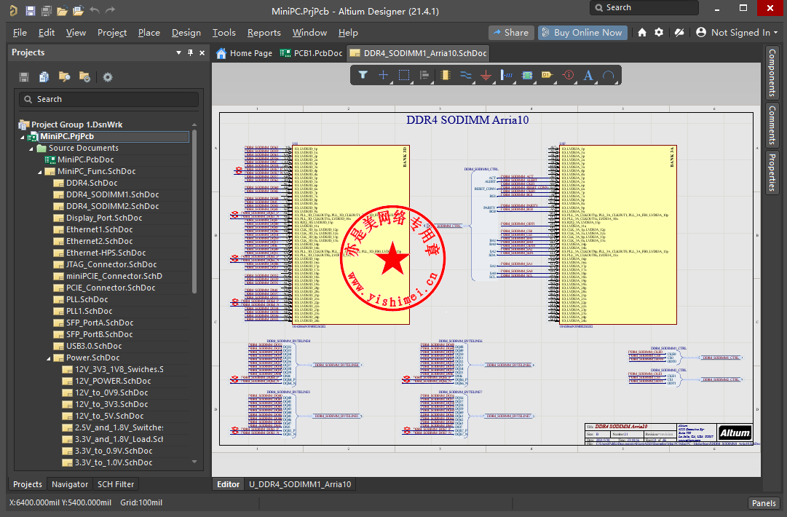Click the up arrow of the Projects tree scrollbar
This screenshot has width=787, height=517.
pos(194,125)
